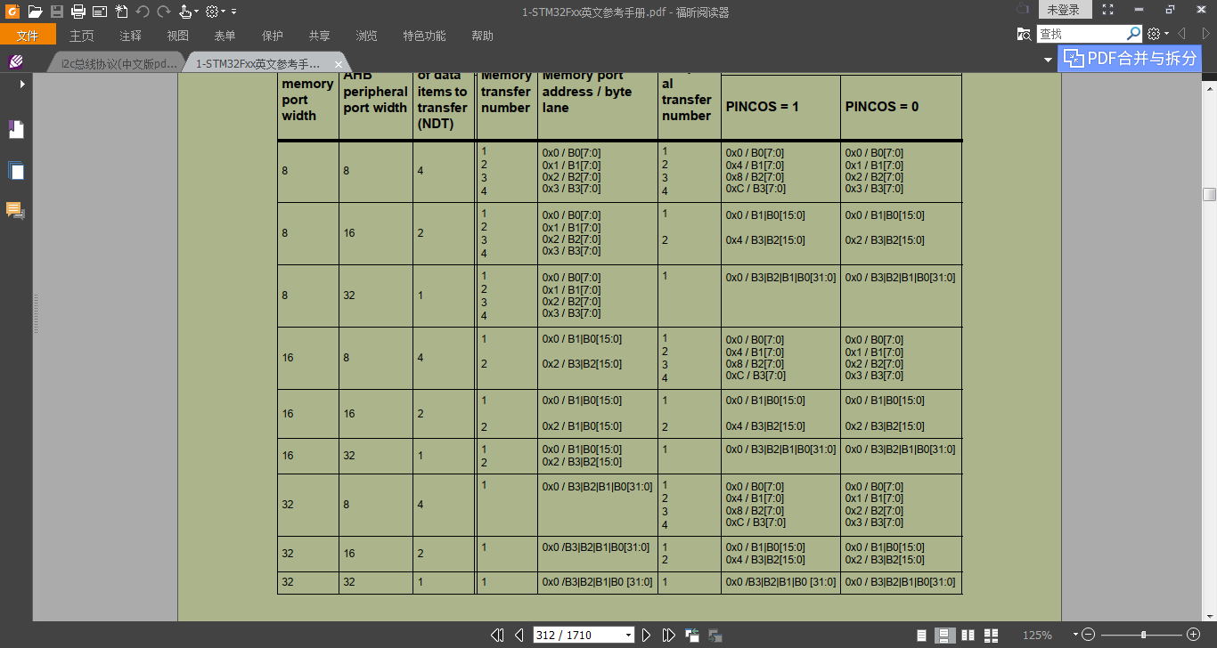The image size is (1217, 648).
Task: Enable single page view mode
Action: (922, 635)
